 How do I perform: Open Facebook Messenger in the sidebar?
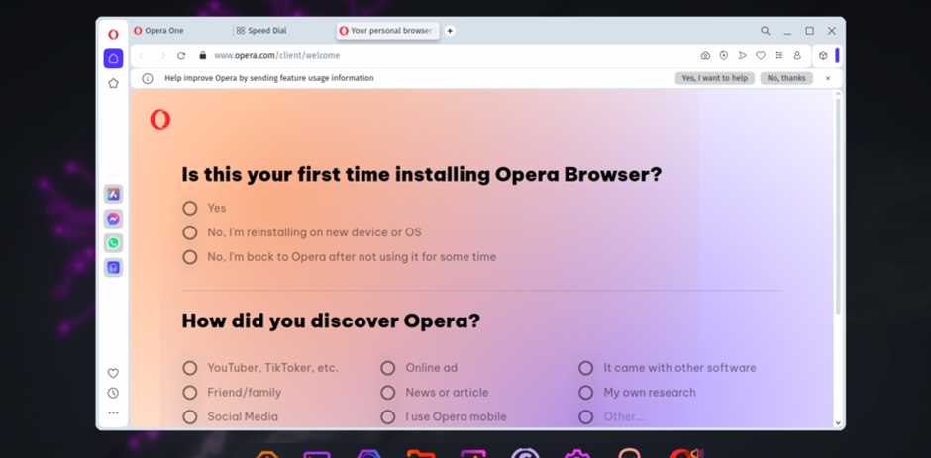click(114, 219)
